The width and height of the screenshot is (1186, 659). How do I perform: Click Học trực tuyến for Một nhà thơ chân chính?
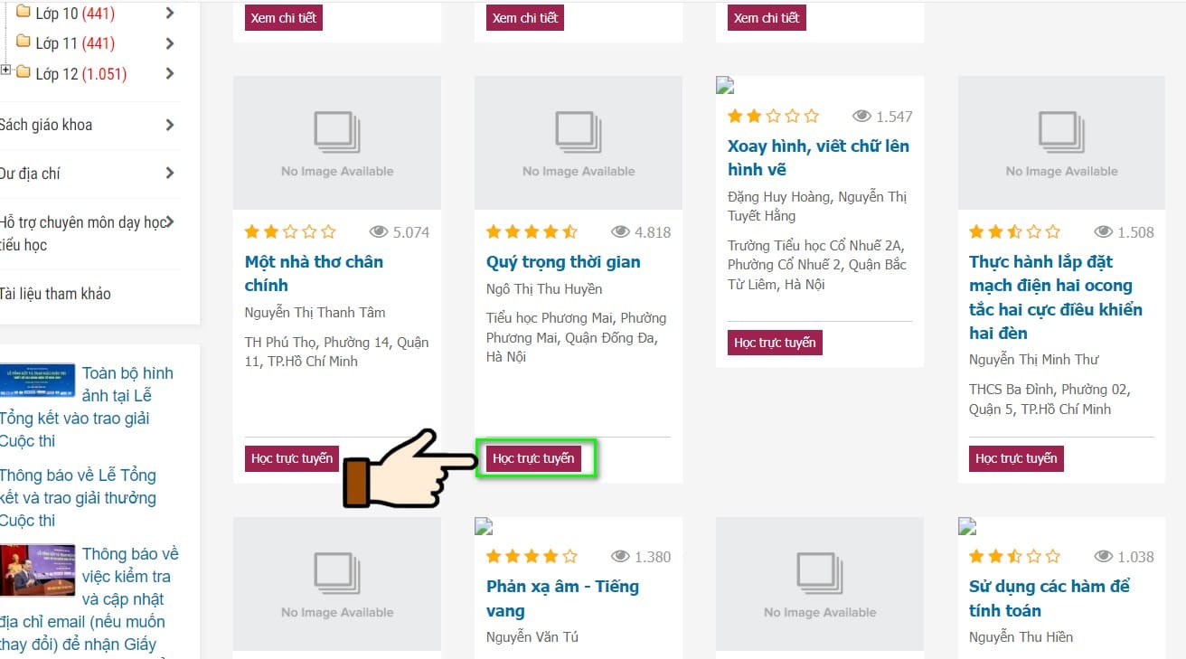[x=292, y=458]
